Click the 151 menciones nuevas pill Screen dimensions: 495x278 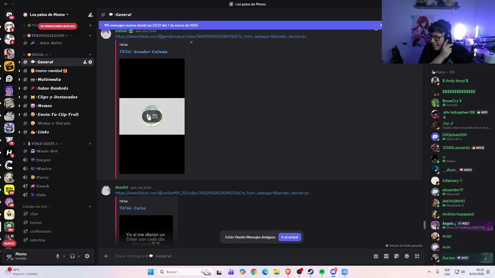point(58,26)
